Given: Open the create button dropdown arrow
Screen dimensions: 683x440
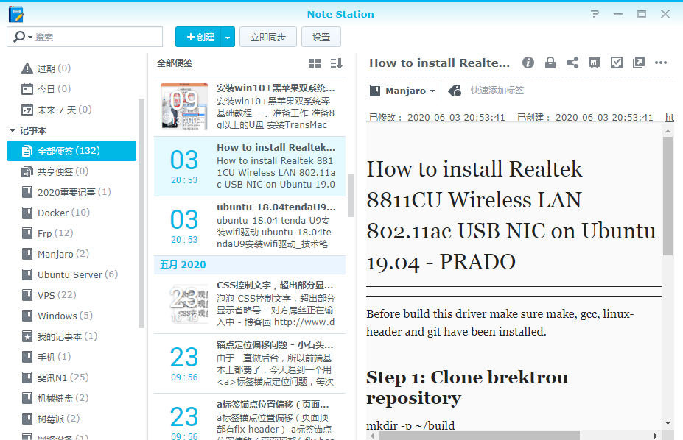Looking at the screenshot, I should pyautogui.click(x=228, y=37).
